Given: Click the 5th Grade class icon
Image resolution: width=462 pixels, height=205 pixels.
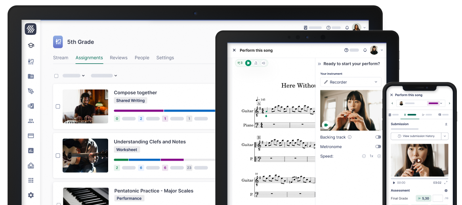Looking at the screenshot, I should (58, 42).
